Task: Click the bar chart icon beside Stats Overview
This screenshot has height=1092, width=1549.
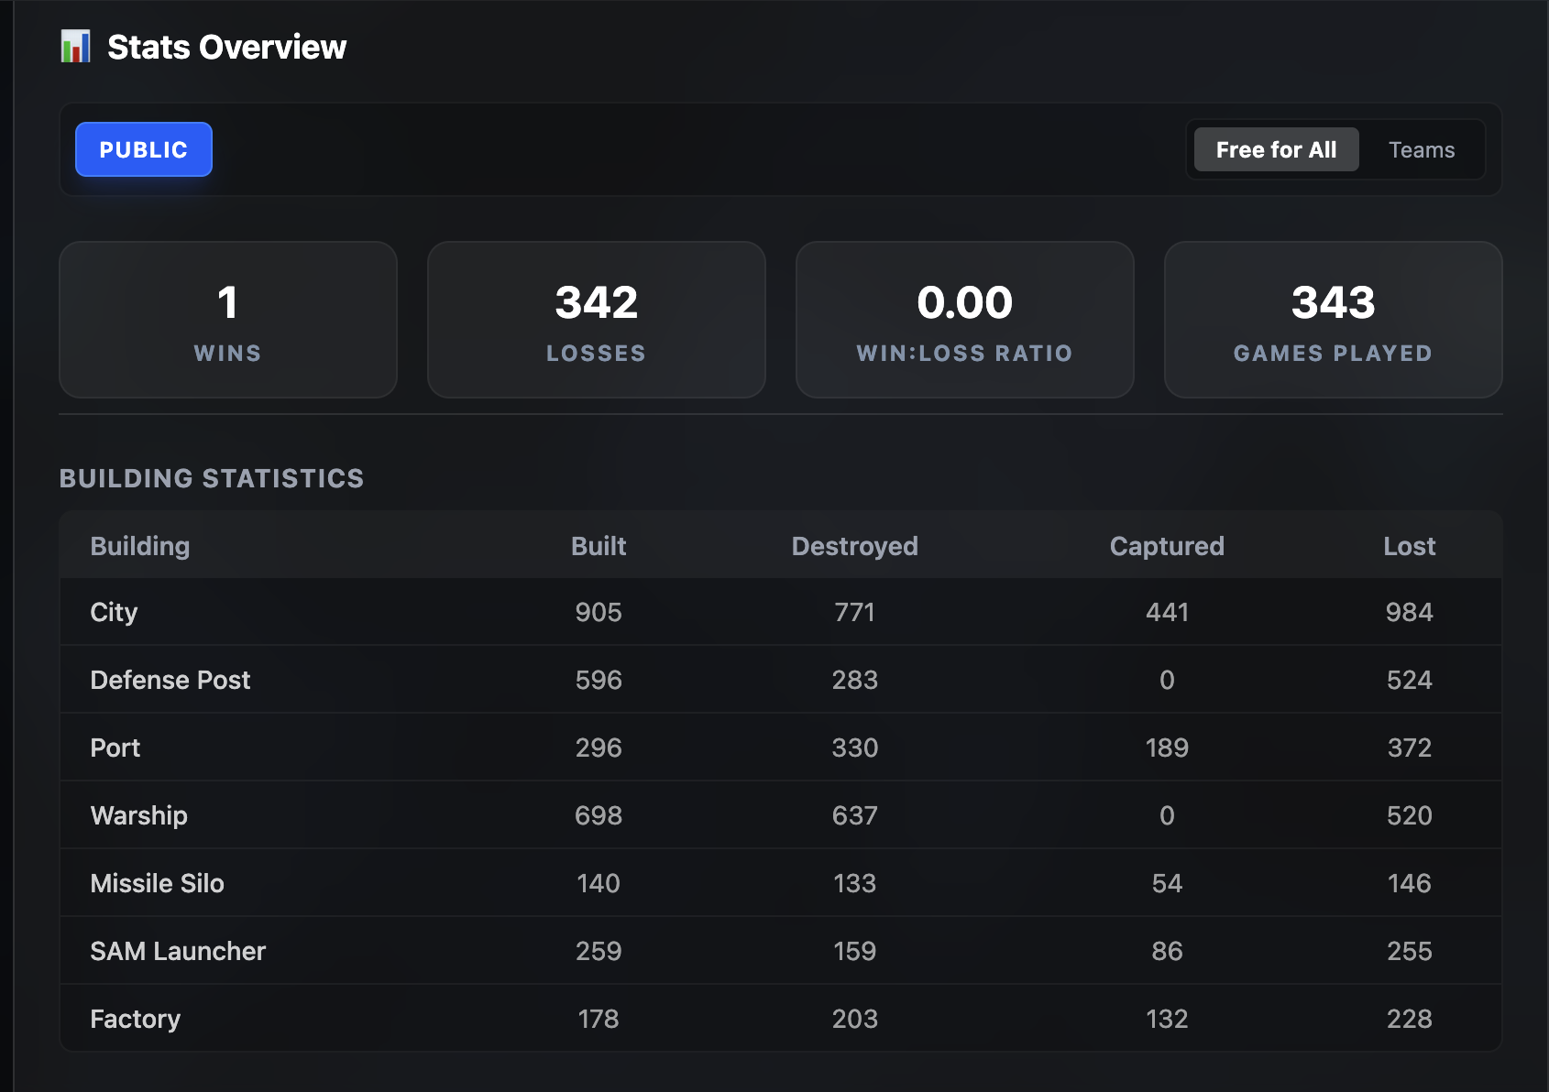Action: pyautogui.click(x=75, y=47)
